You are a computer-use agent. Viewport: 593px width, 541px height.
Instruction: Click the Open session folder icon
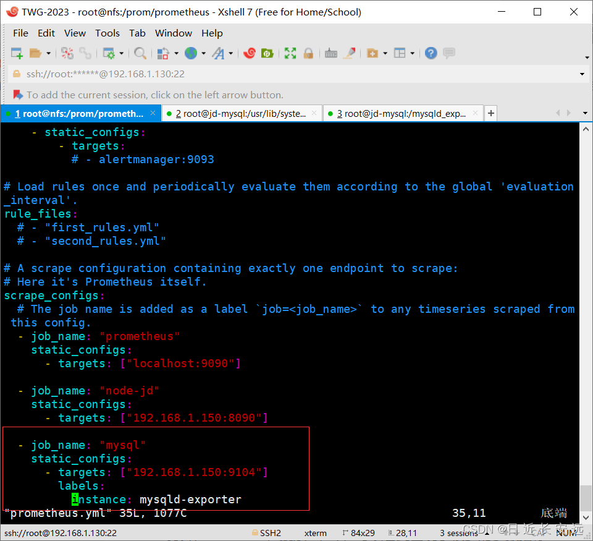[36, 53]
